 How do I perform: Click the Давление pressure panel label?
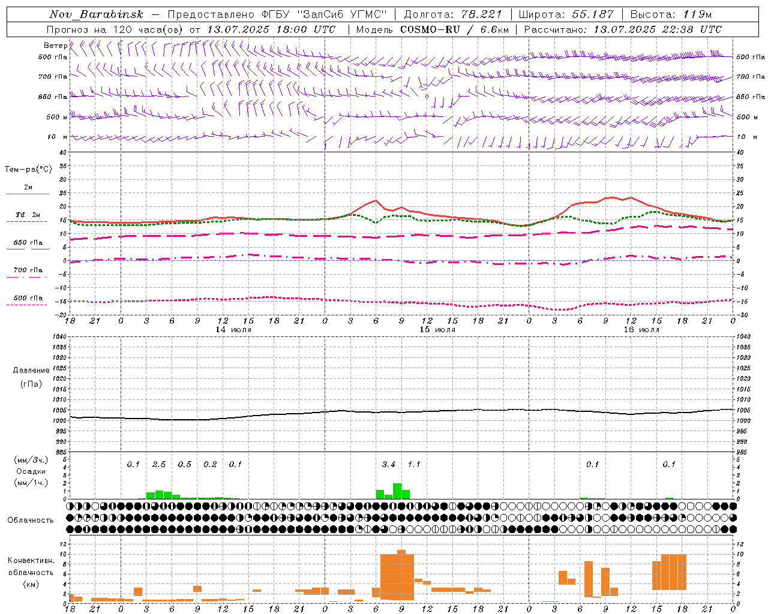pyautogui.click(x=31, y=371)
